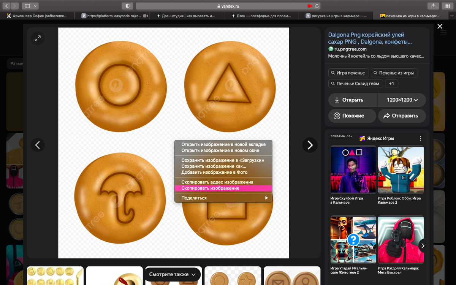Screen dimensions: 456x285
Task: Open Игра Угадай Итальянское Животное thumbnail
Action: click(x=353, y=240)
